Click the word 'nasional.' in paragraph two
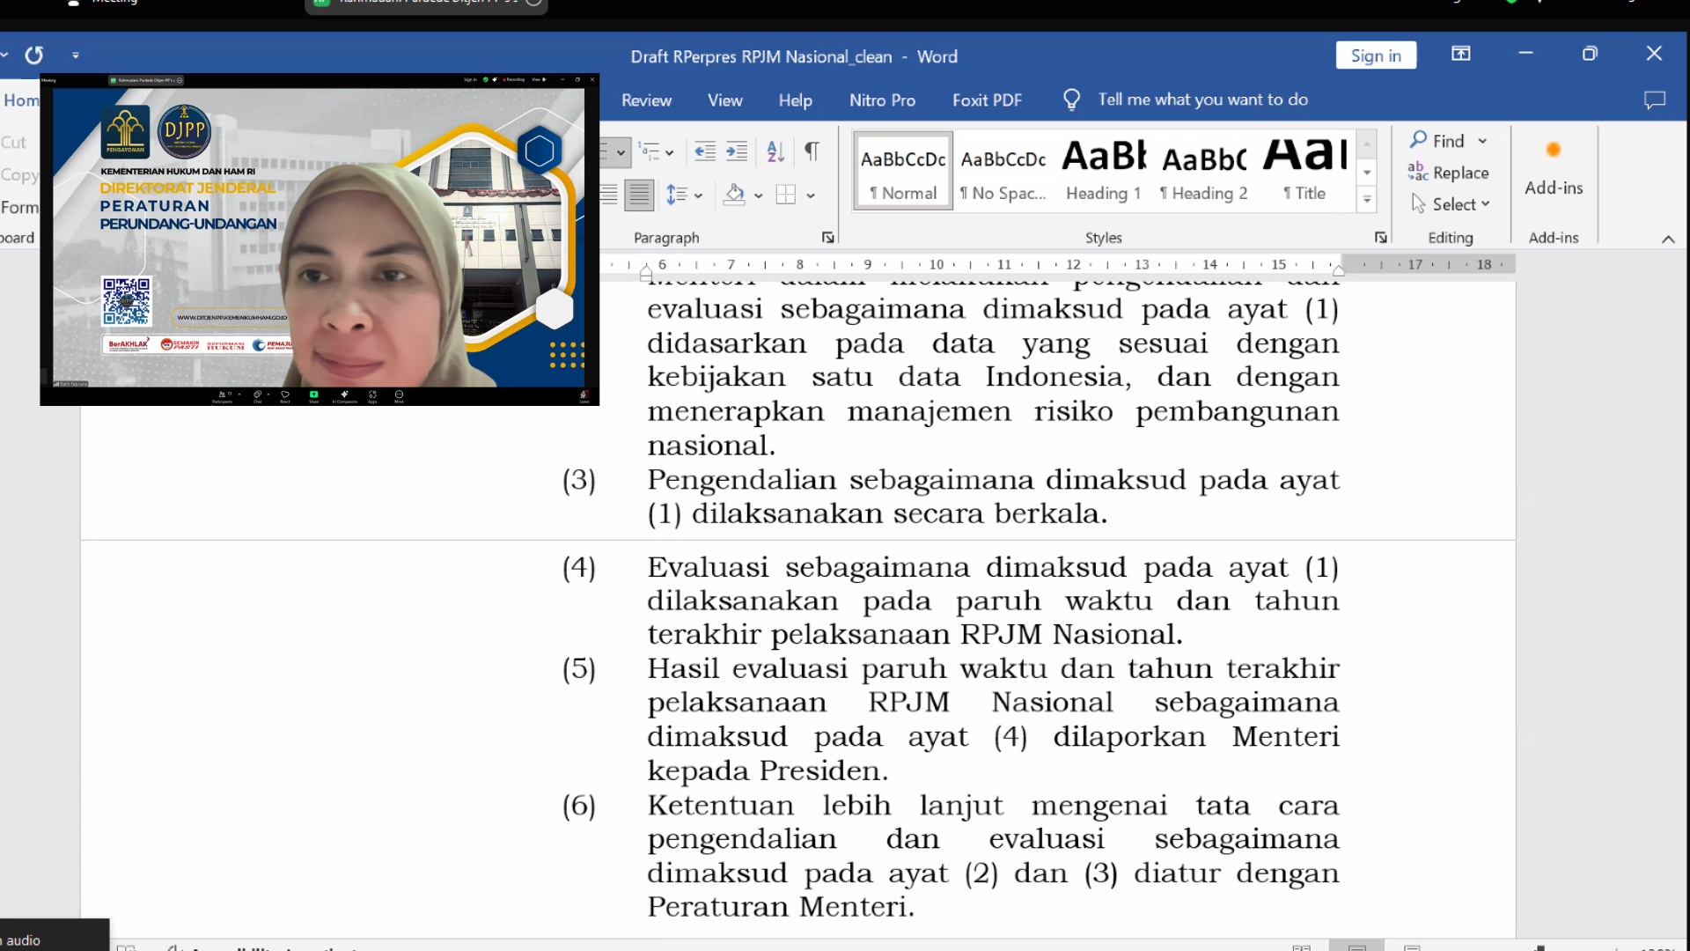Screen dimensions: 1690x951 coord(711,446)
